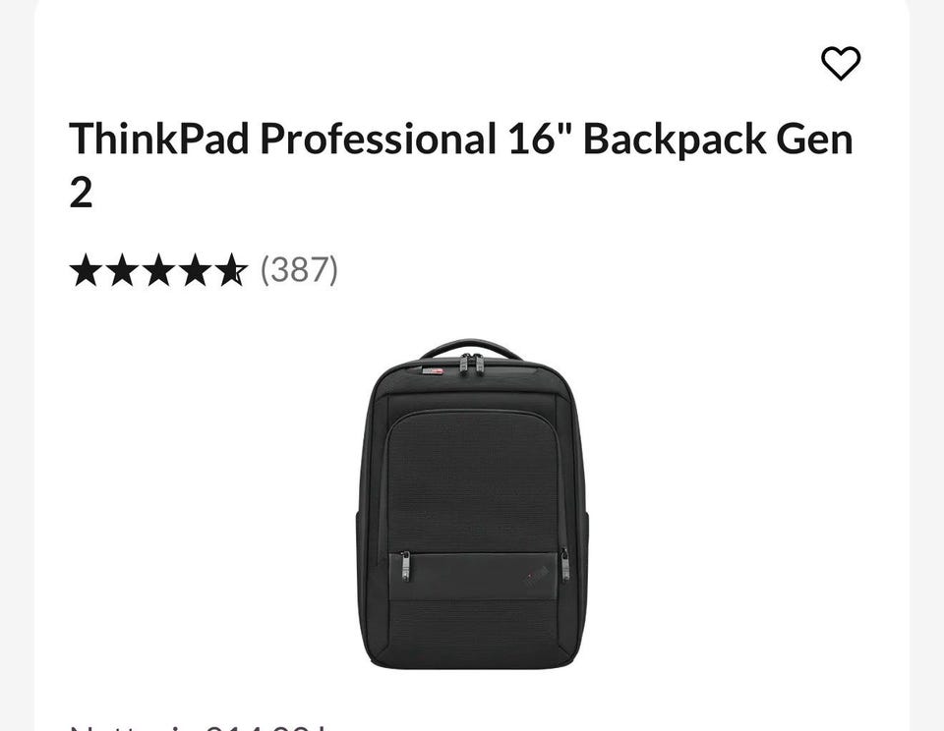Click "Gen" in the product title
The image size is (944, 731).
pyautogui.click(x=814, y=140)
